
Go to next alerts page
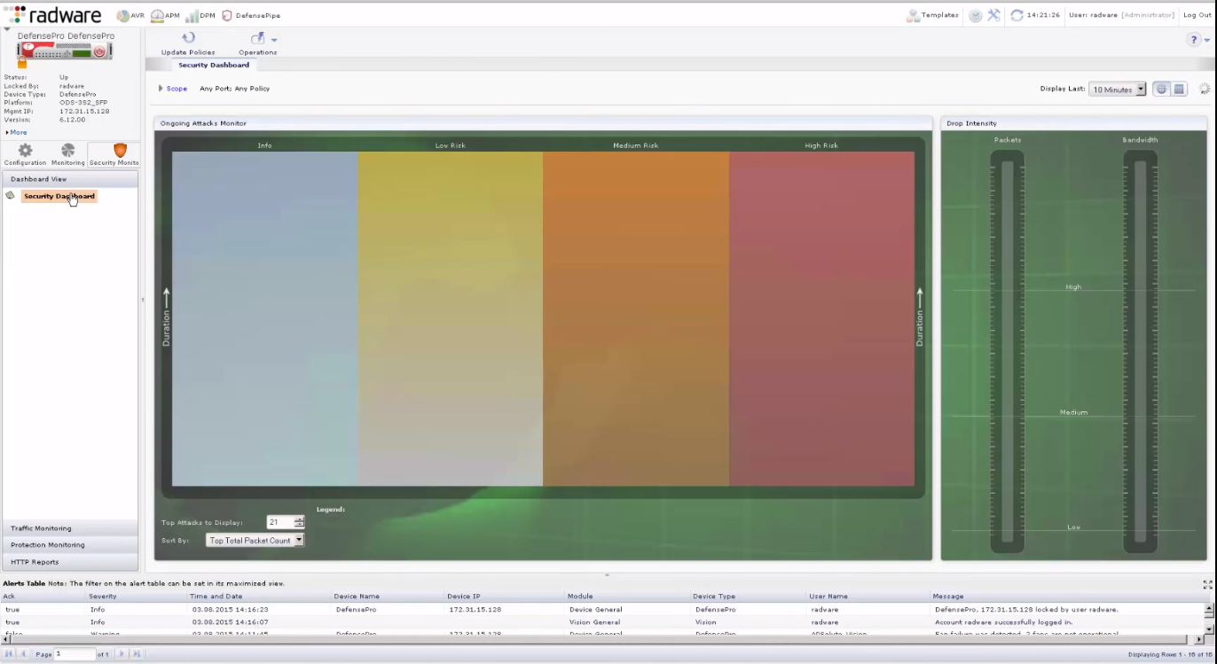[x=122, y=654]
